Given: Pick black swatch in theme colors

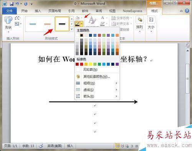Looking at the screenshot, I should click(x=81, y=35).
